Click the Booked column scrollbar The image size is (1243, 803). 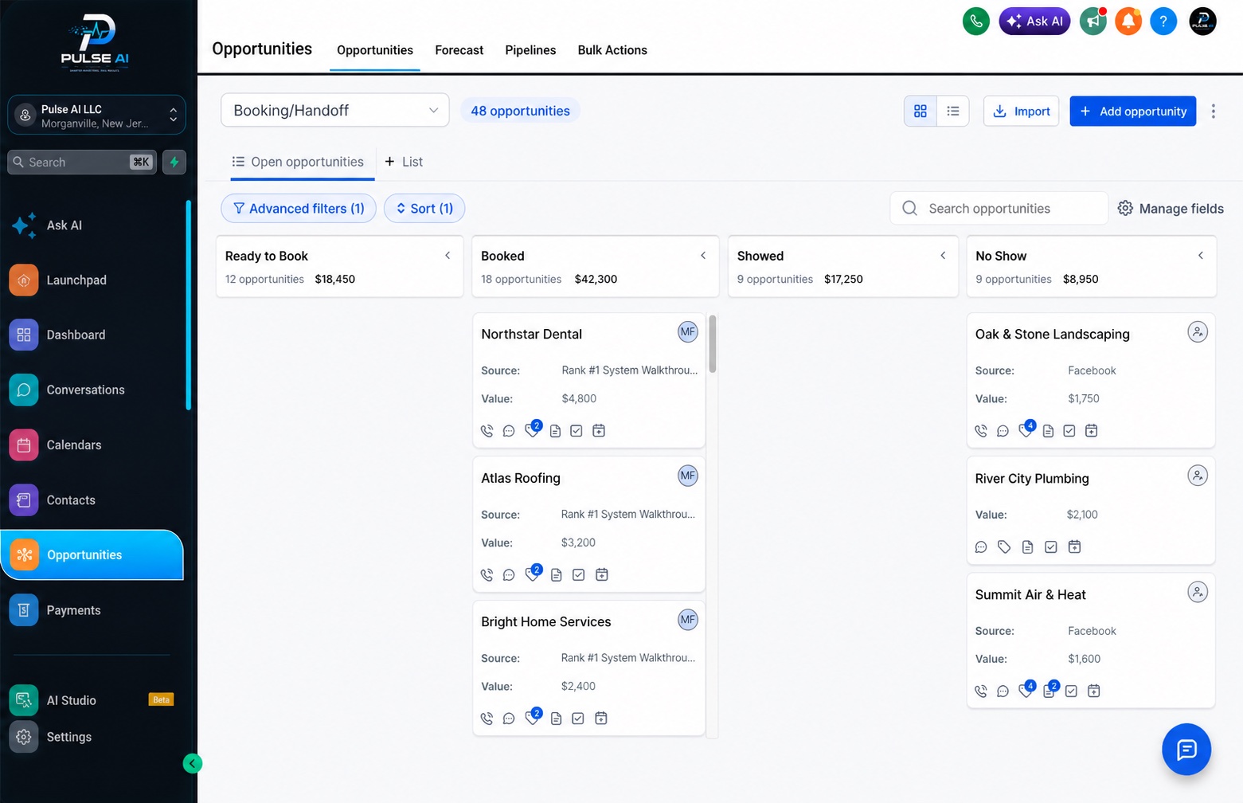(713, 344)
